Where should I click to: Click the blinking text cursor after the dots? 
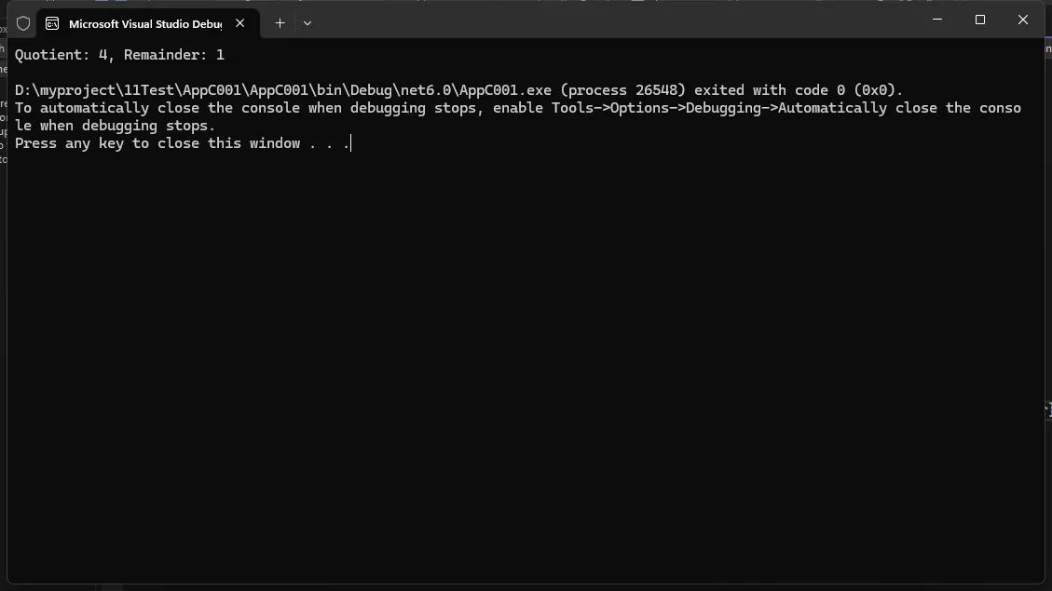[x=351, y=143]
